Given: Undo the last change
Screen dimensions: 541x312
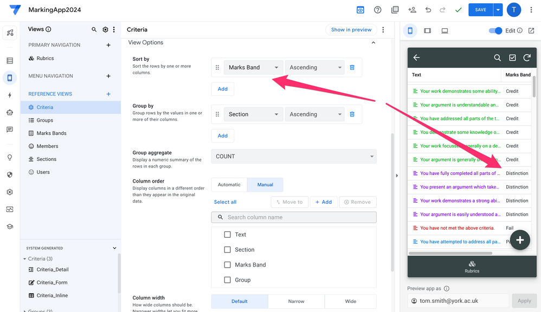Looking at the screenshot, I should (x=428, y=10).
